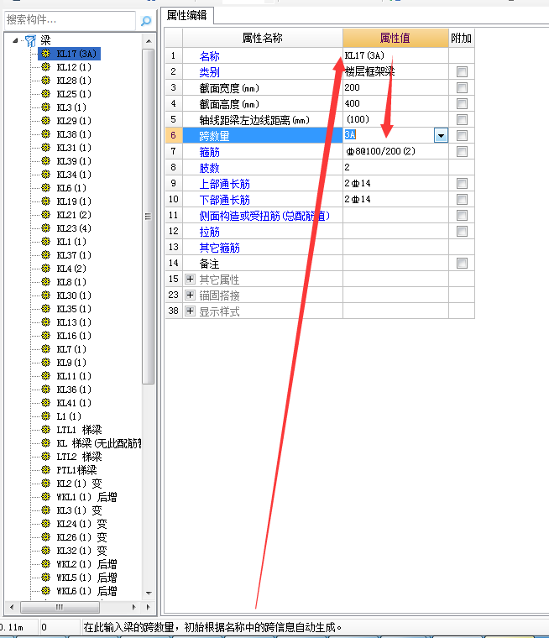Viewport: 549px width, 638px height.
Task: Click the gear icon of WKL1 (1) 后增
Action: click(x=46, y=496)
